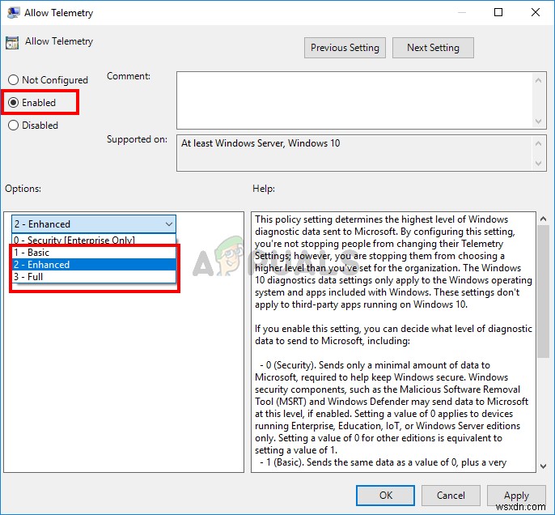Screen dimensions: 555x515
Task: Click Help pane scroll down arrow
Action: tap(544, 466)
